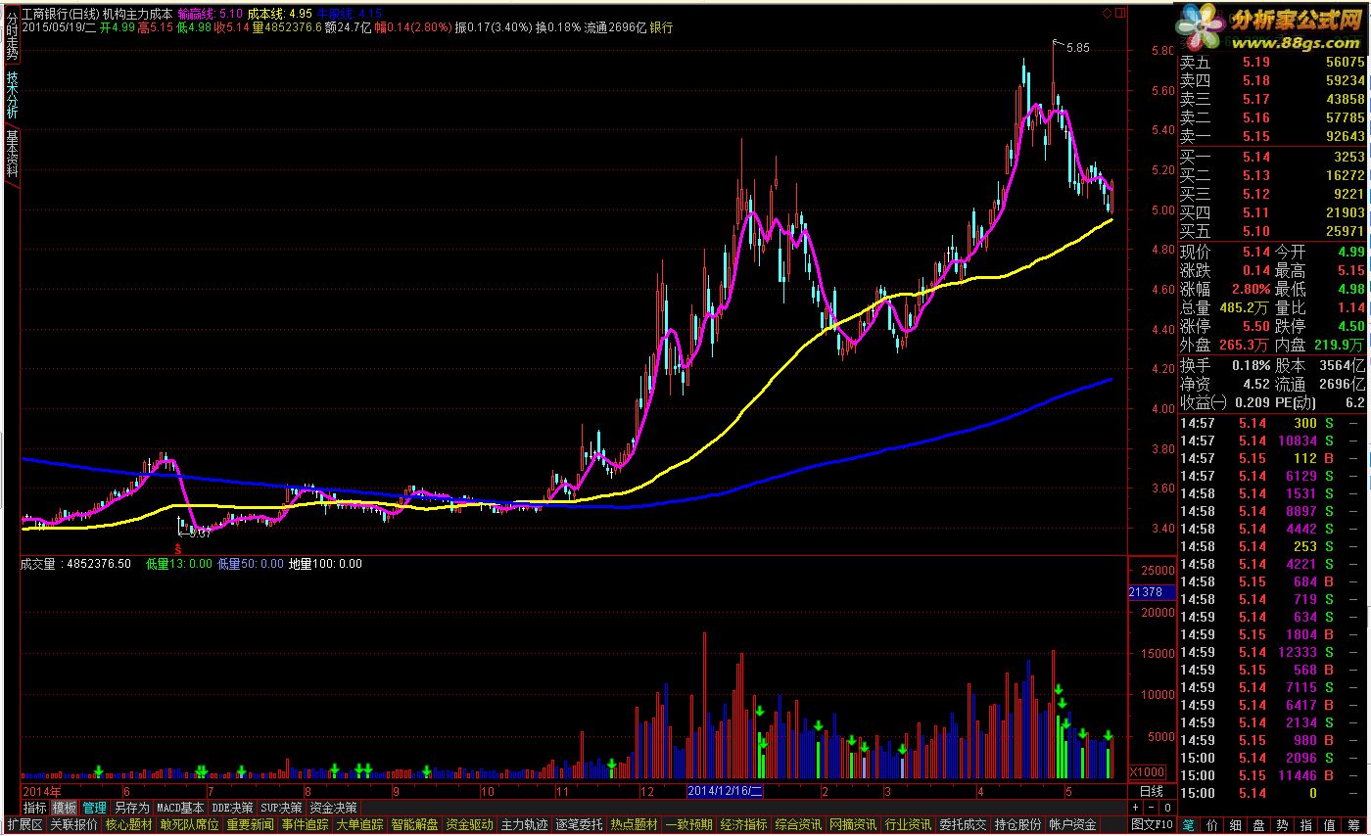Select the 势 tab in quote panel
The height and width of the screenshot is (836, 1371).
click(x=1282, y=824)
